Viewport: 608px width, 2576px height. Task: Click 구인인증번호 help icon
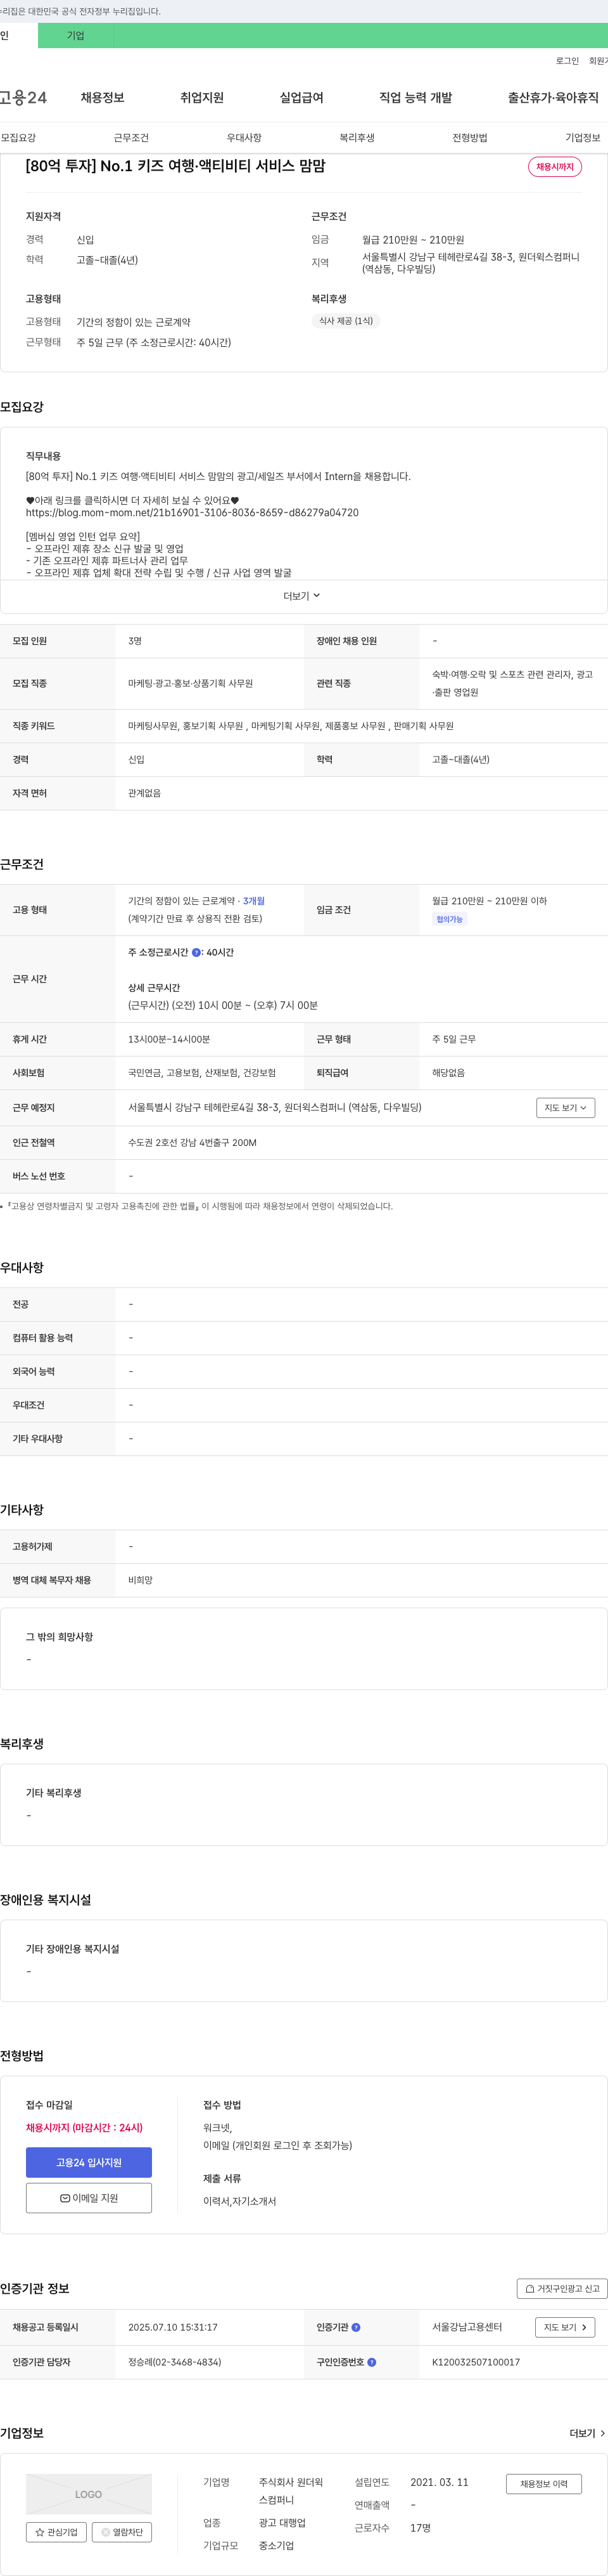click(x=371, y=2362)
